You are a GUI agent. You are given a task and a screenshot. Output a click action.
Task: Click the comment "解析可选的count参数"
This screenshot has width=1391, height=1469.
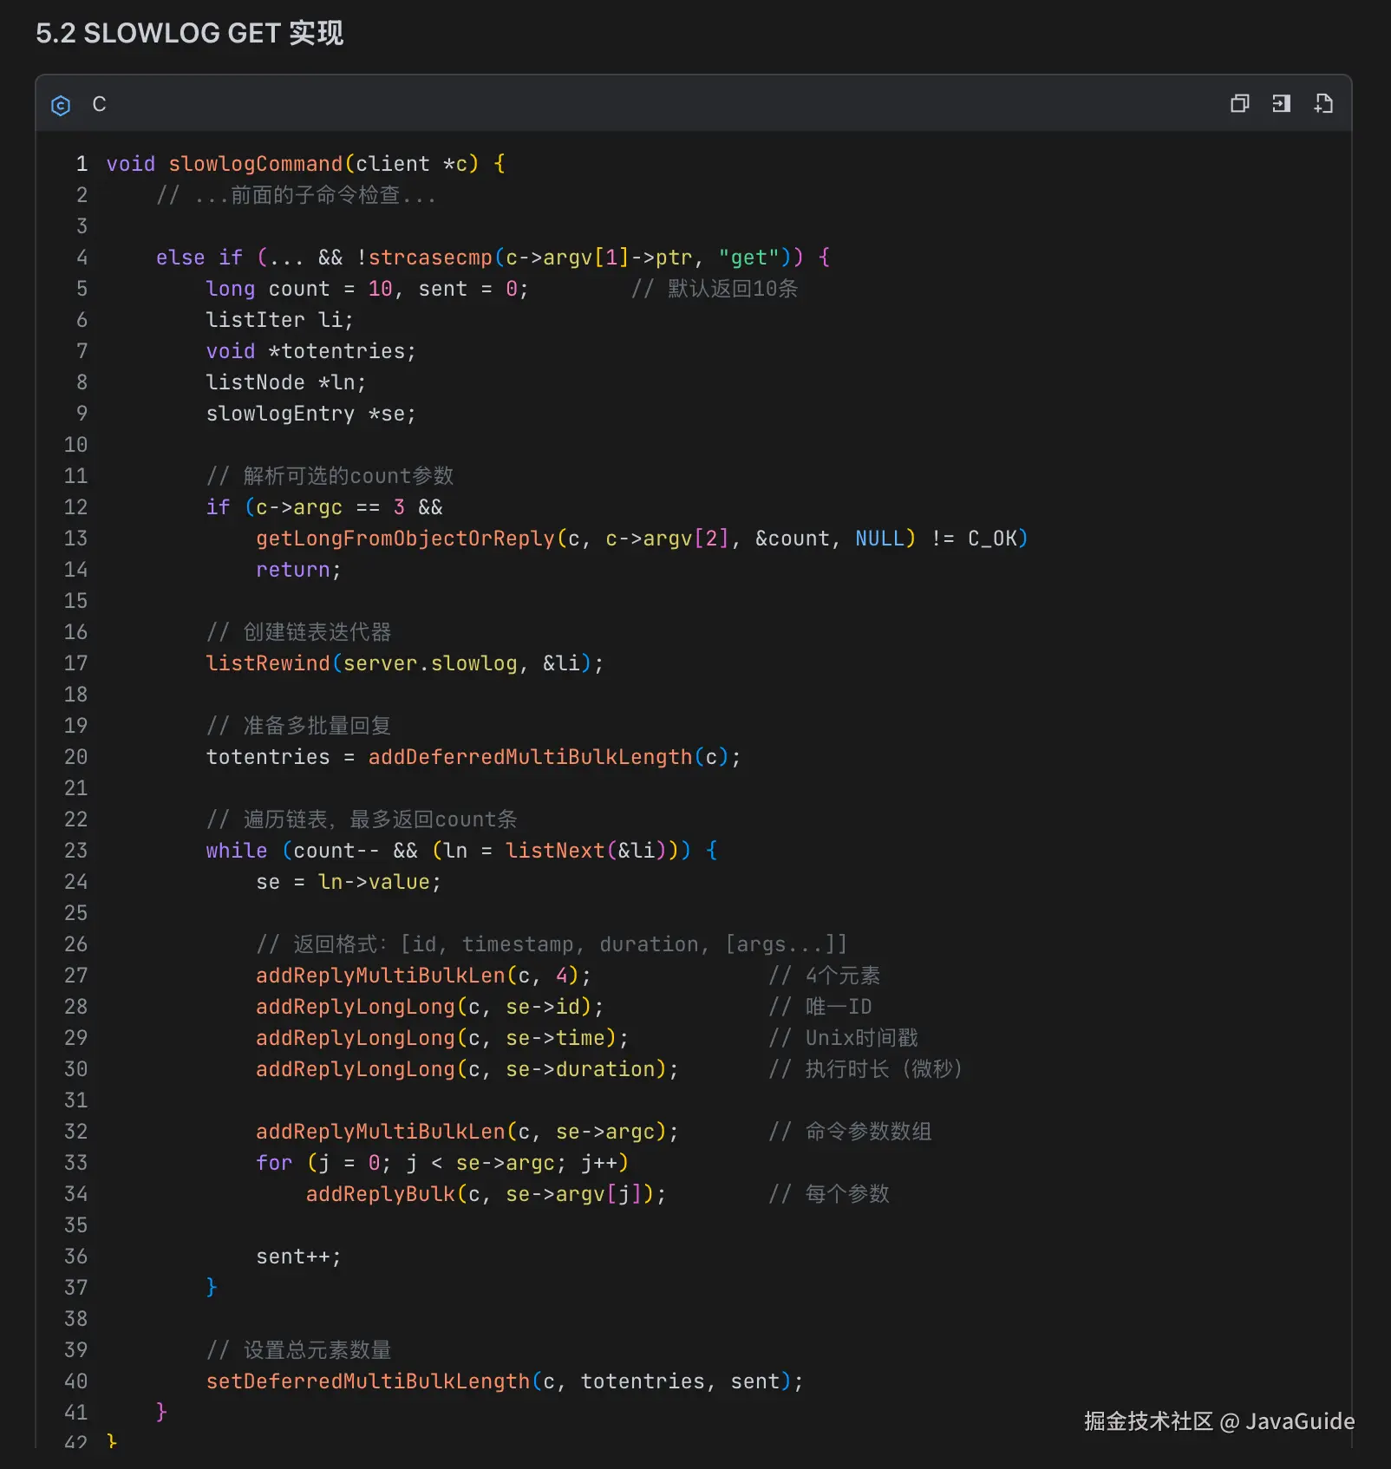[x=349, y=476]
